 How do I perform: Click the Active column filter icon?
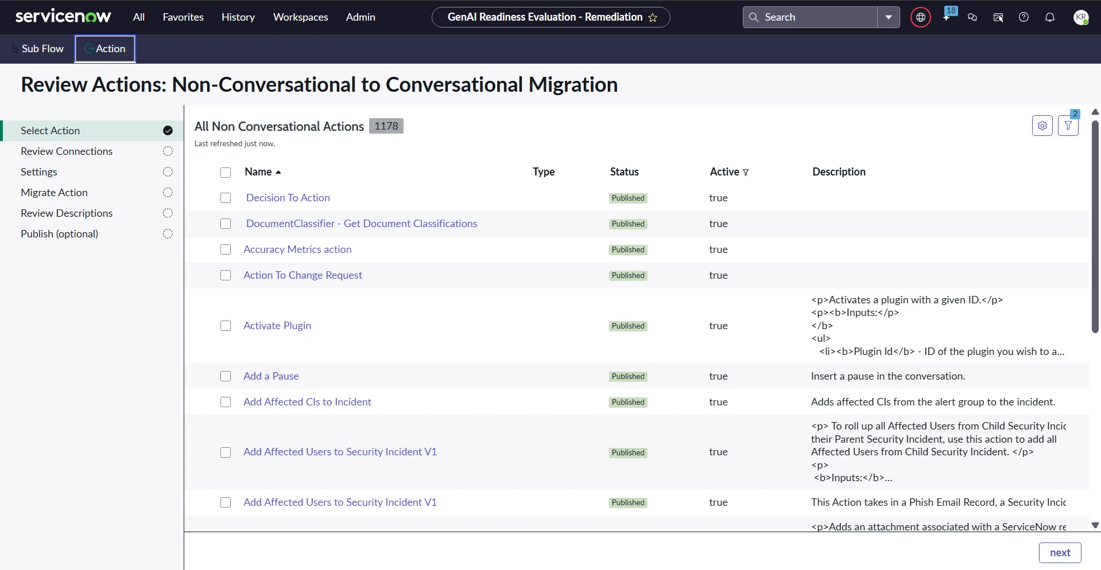pos(746,172)
